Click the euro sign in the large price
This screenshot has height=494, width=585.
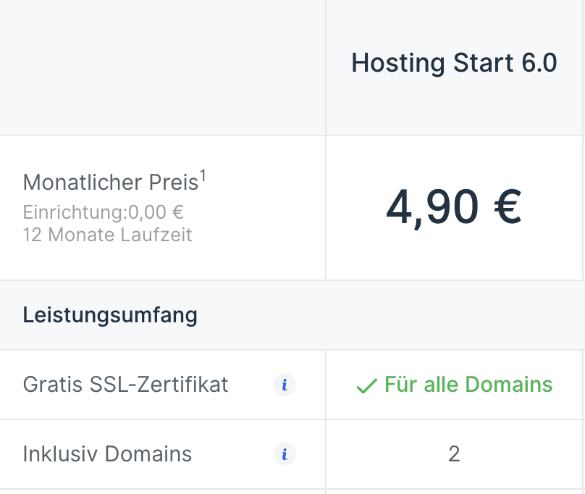[497, 207]
